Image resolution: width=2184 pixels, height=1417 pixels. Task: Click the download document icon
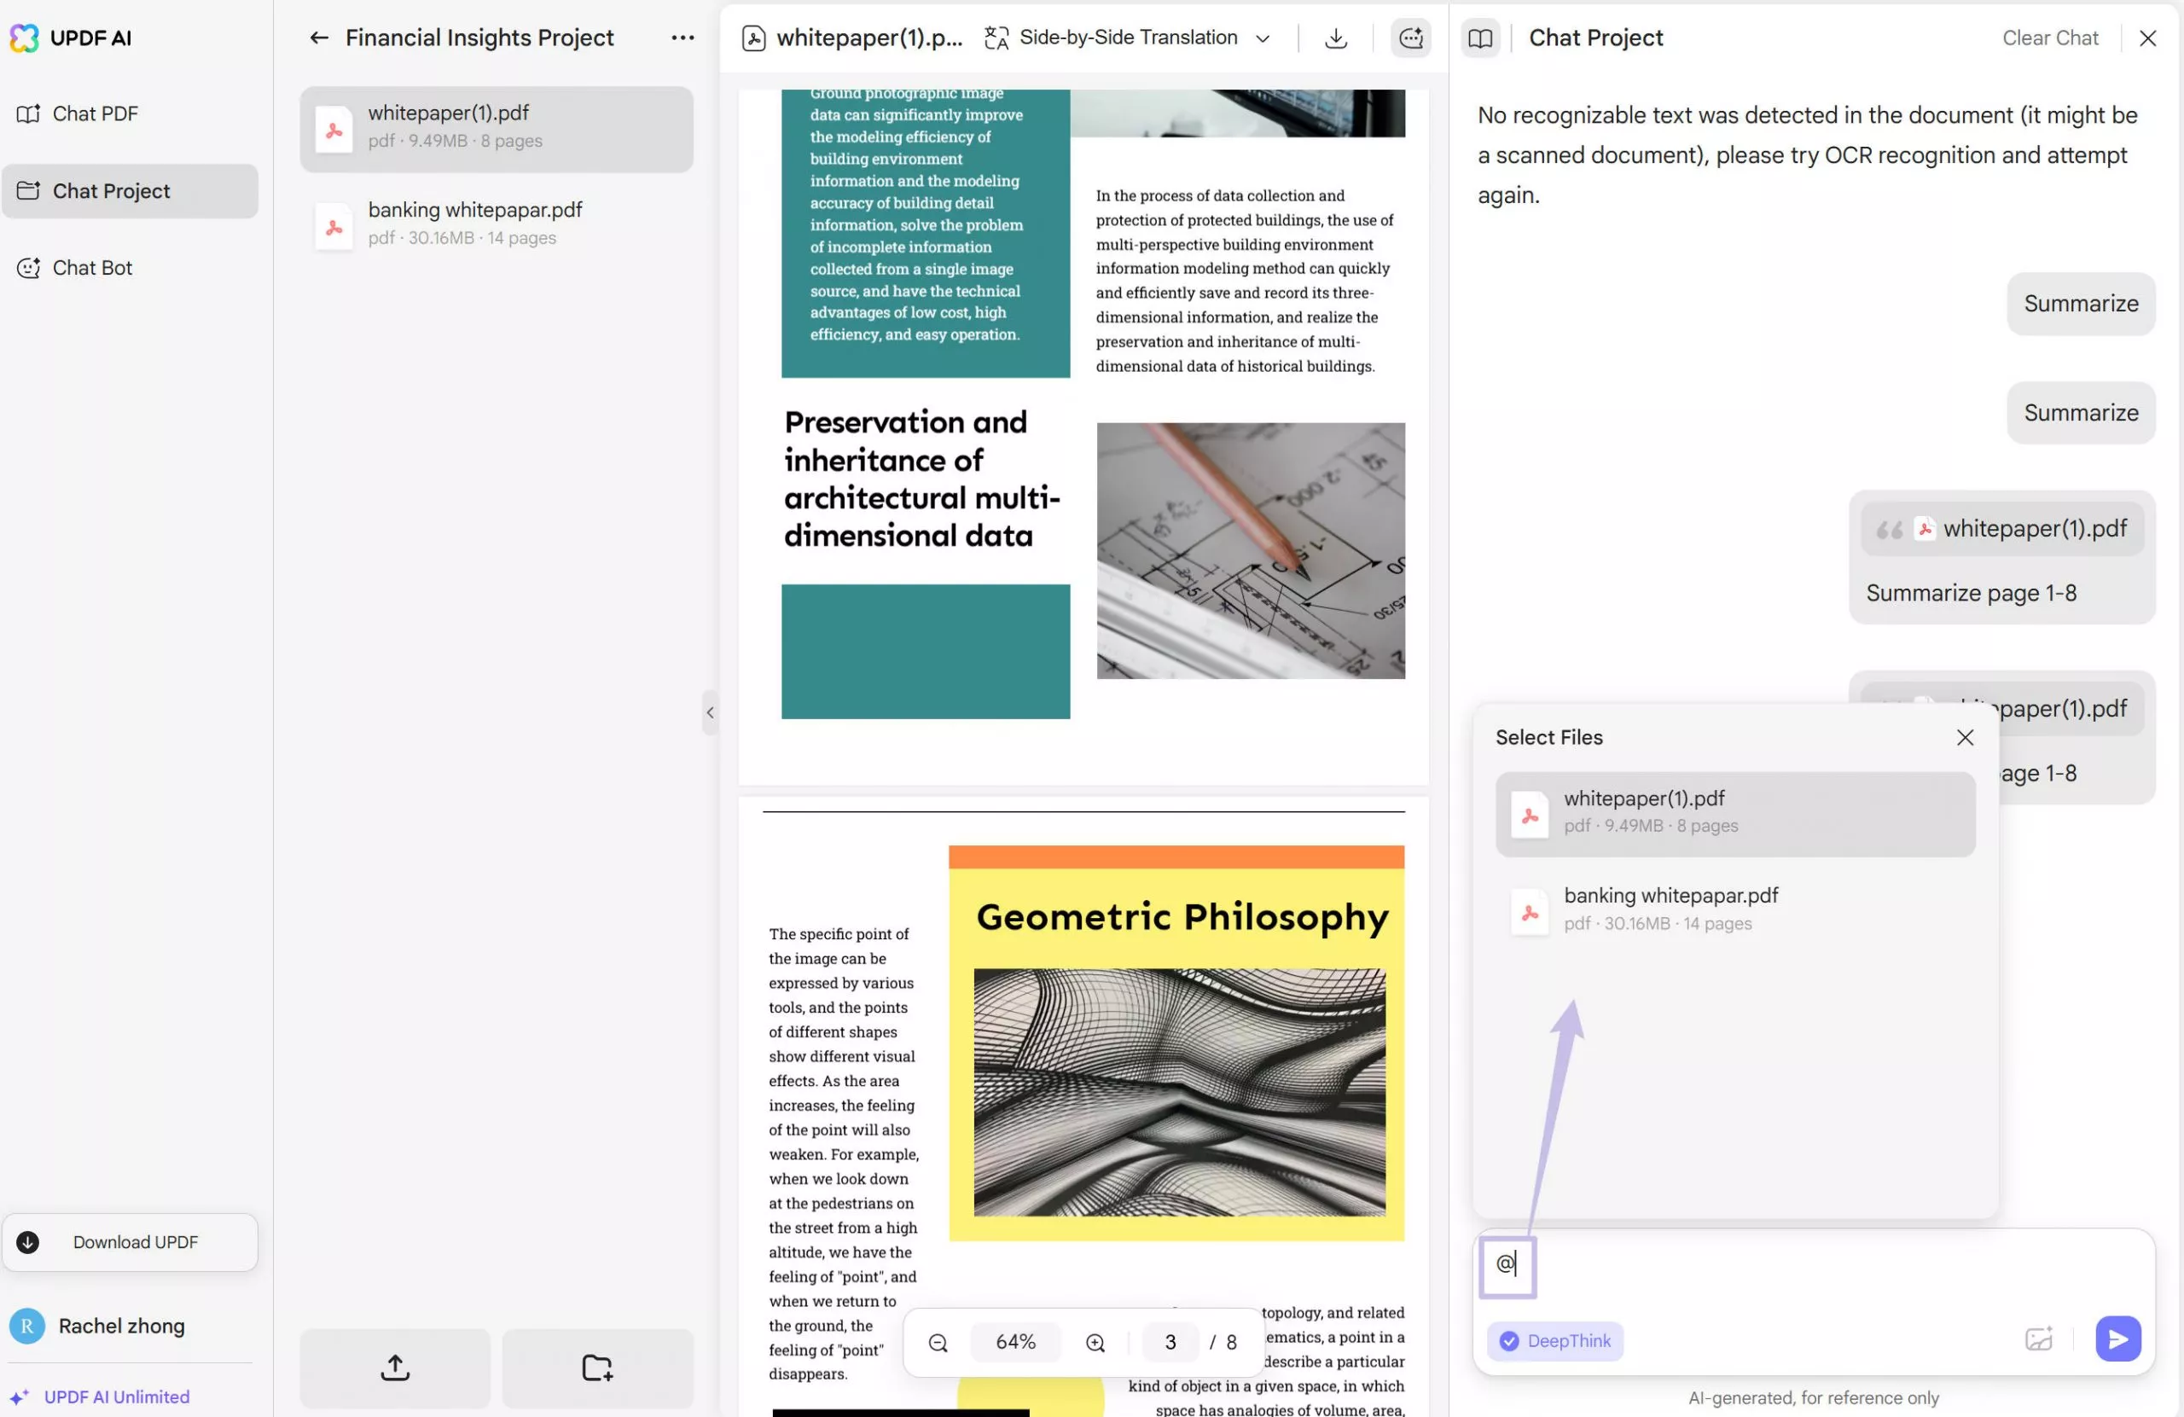pos(1336,38)
